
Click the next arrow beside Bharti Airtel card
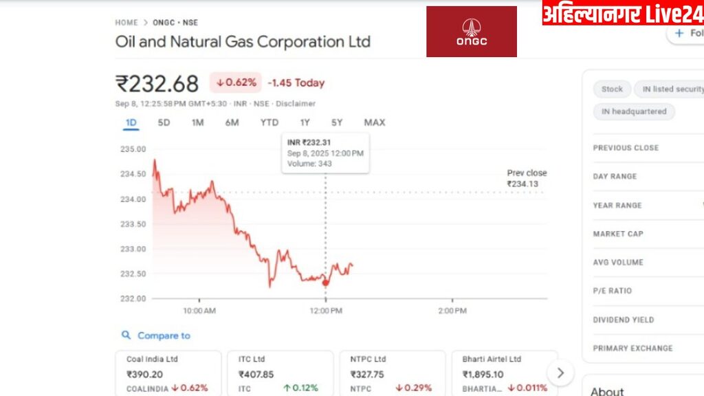(560, 373)
